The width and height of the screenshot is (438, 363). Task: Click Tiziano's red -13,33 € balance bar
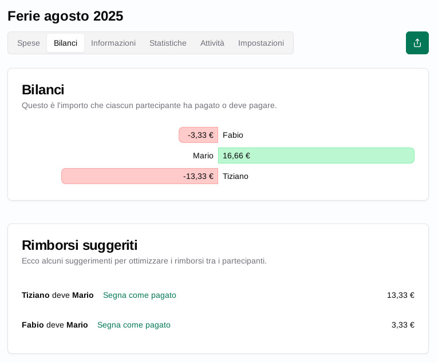tap(140, 176)
